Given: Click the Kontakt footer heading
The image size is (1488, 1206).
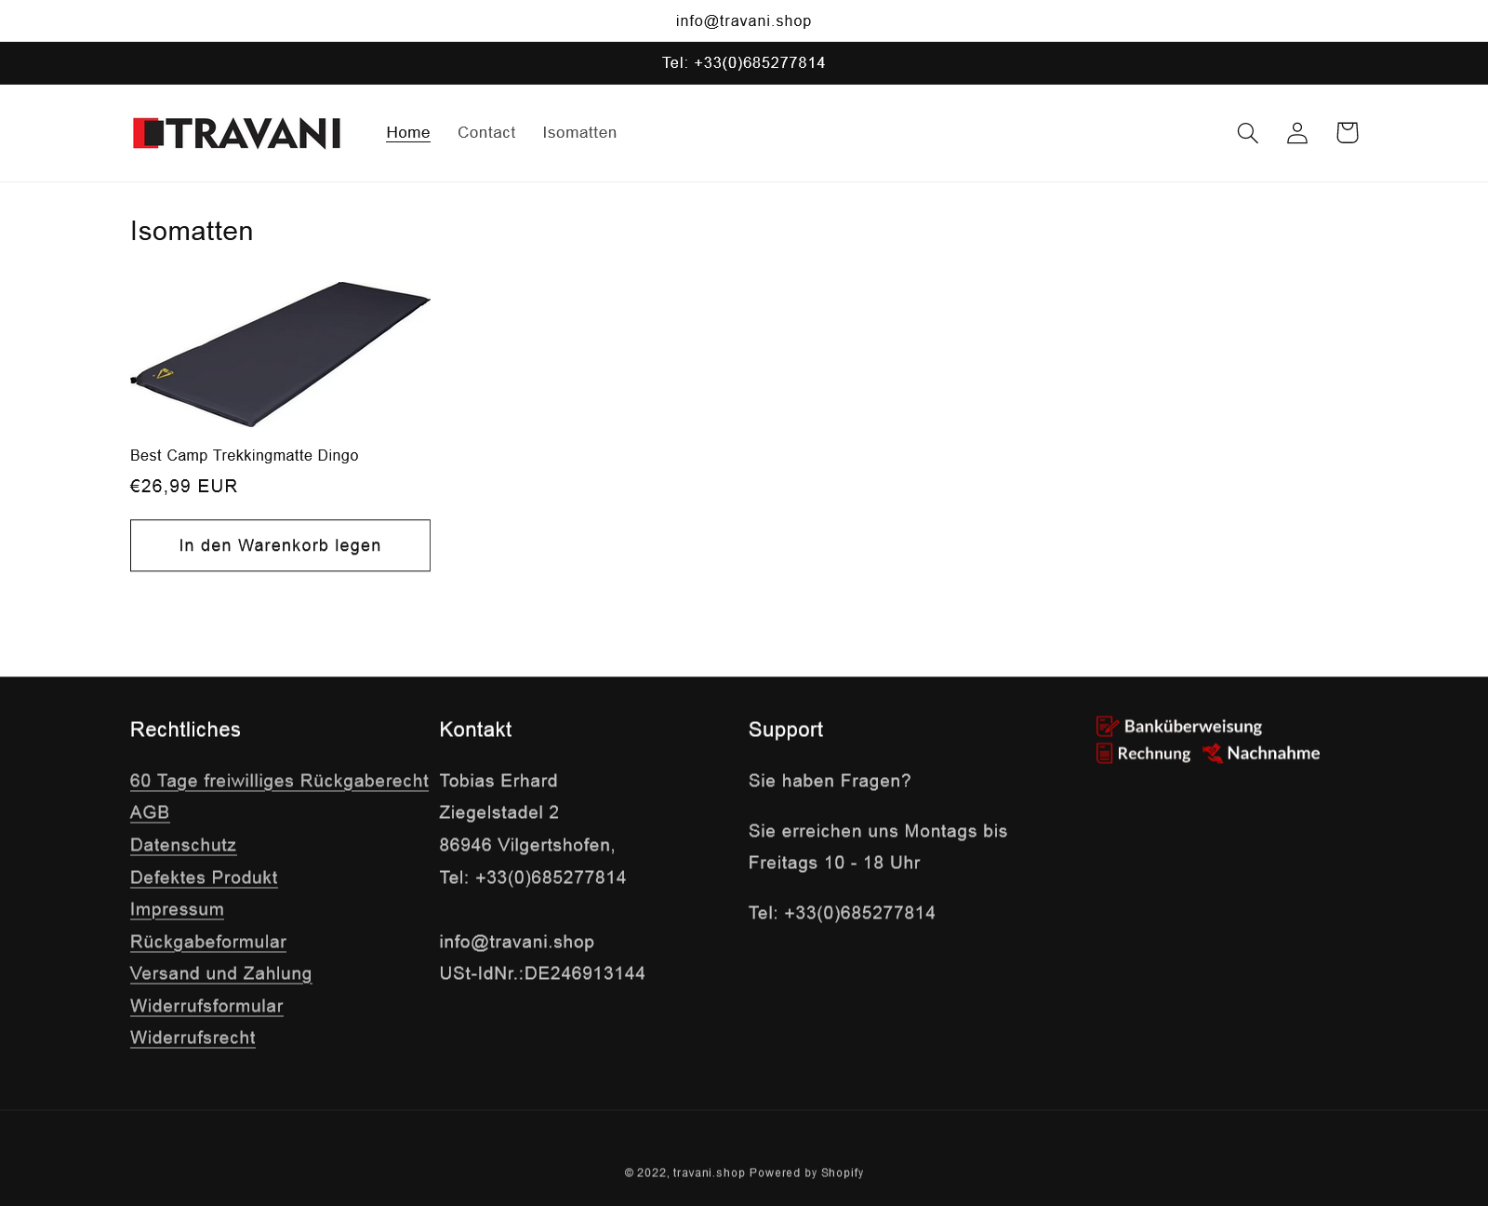Looking at the screenshot, I should pos(475,730).
